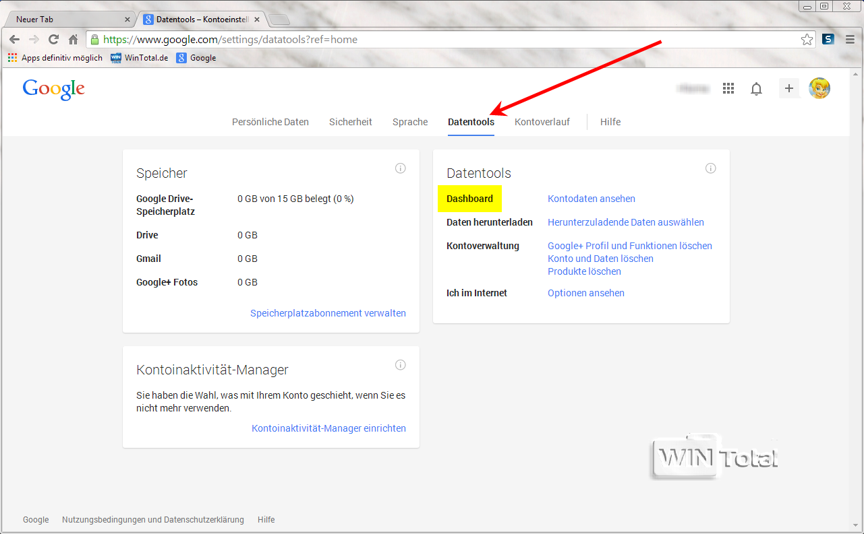Image resolution: width=864 pixels, height=534 pixels.
Task: Click the Kontoverwaltung label
Action: [483, 246]
